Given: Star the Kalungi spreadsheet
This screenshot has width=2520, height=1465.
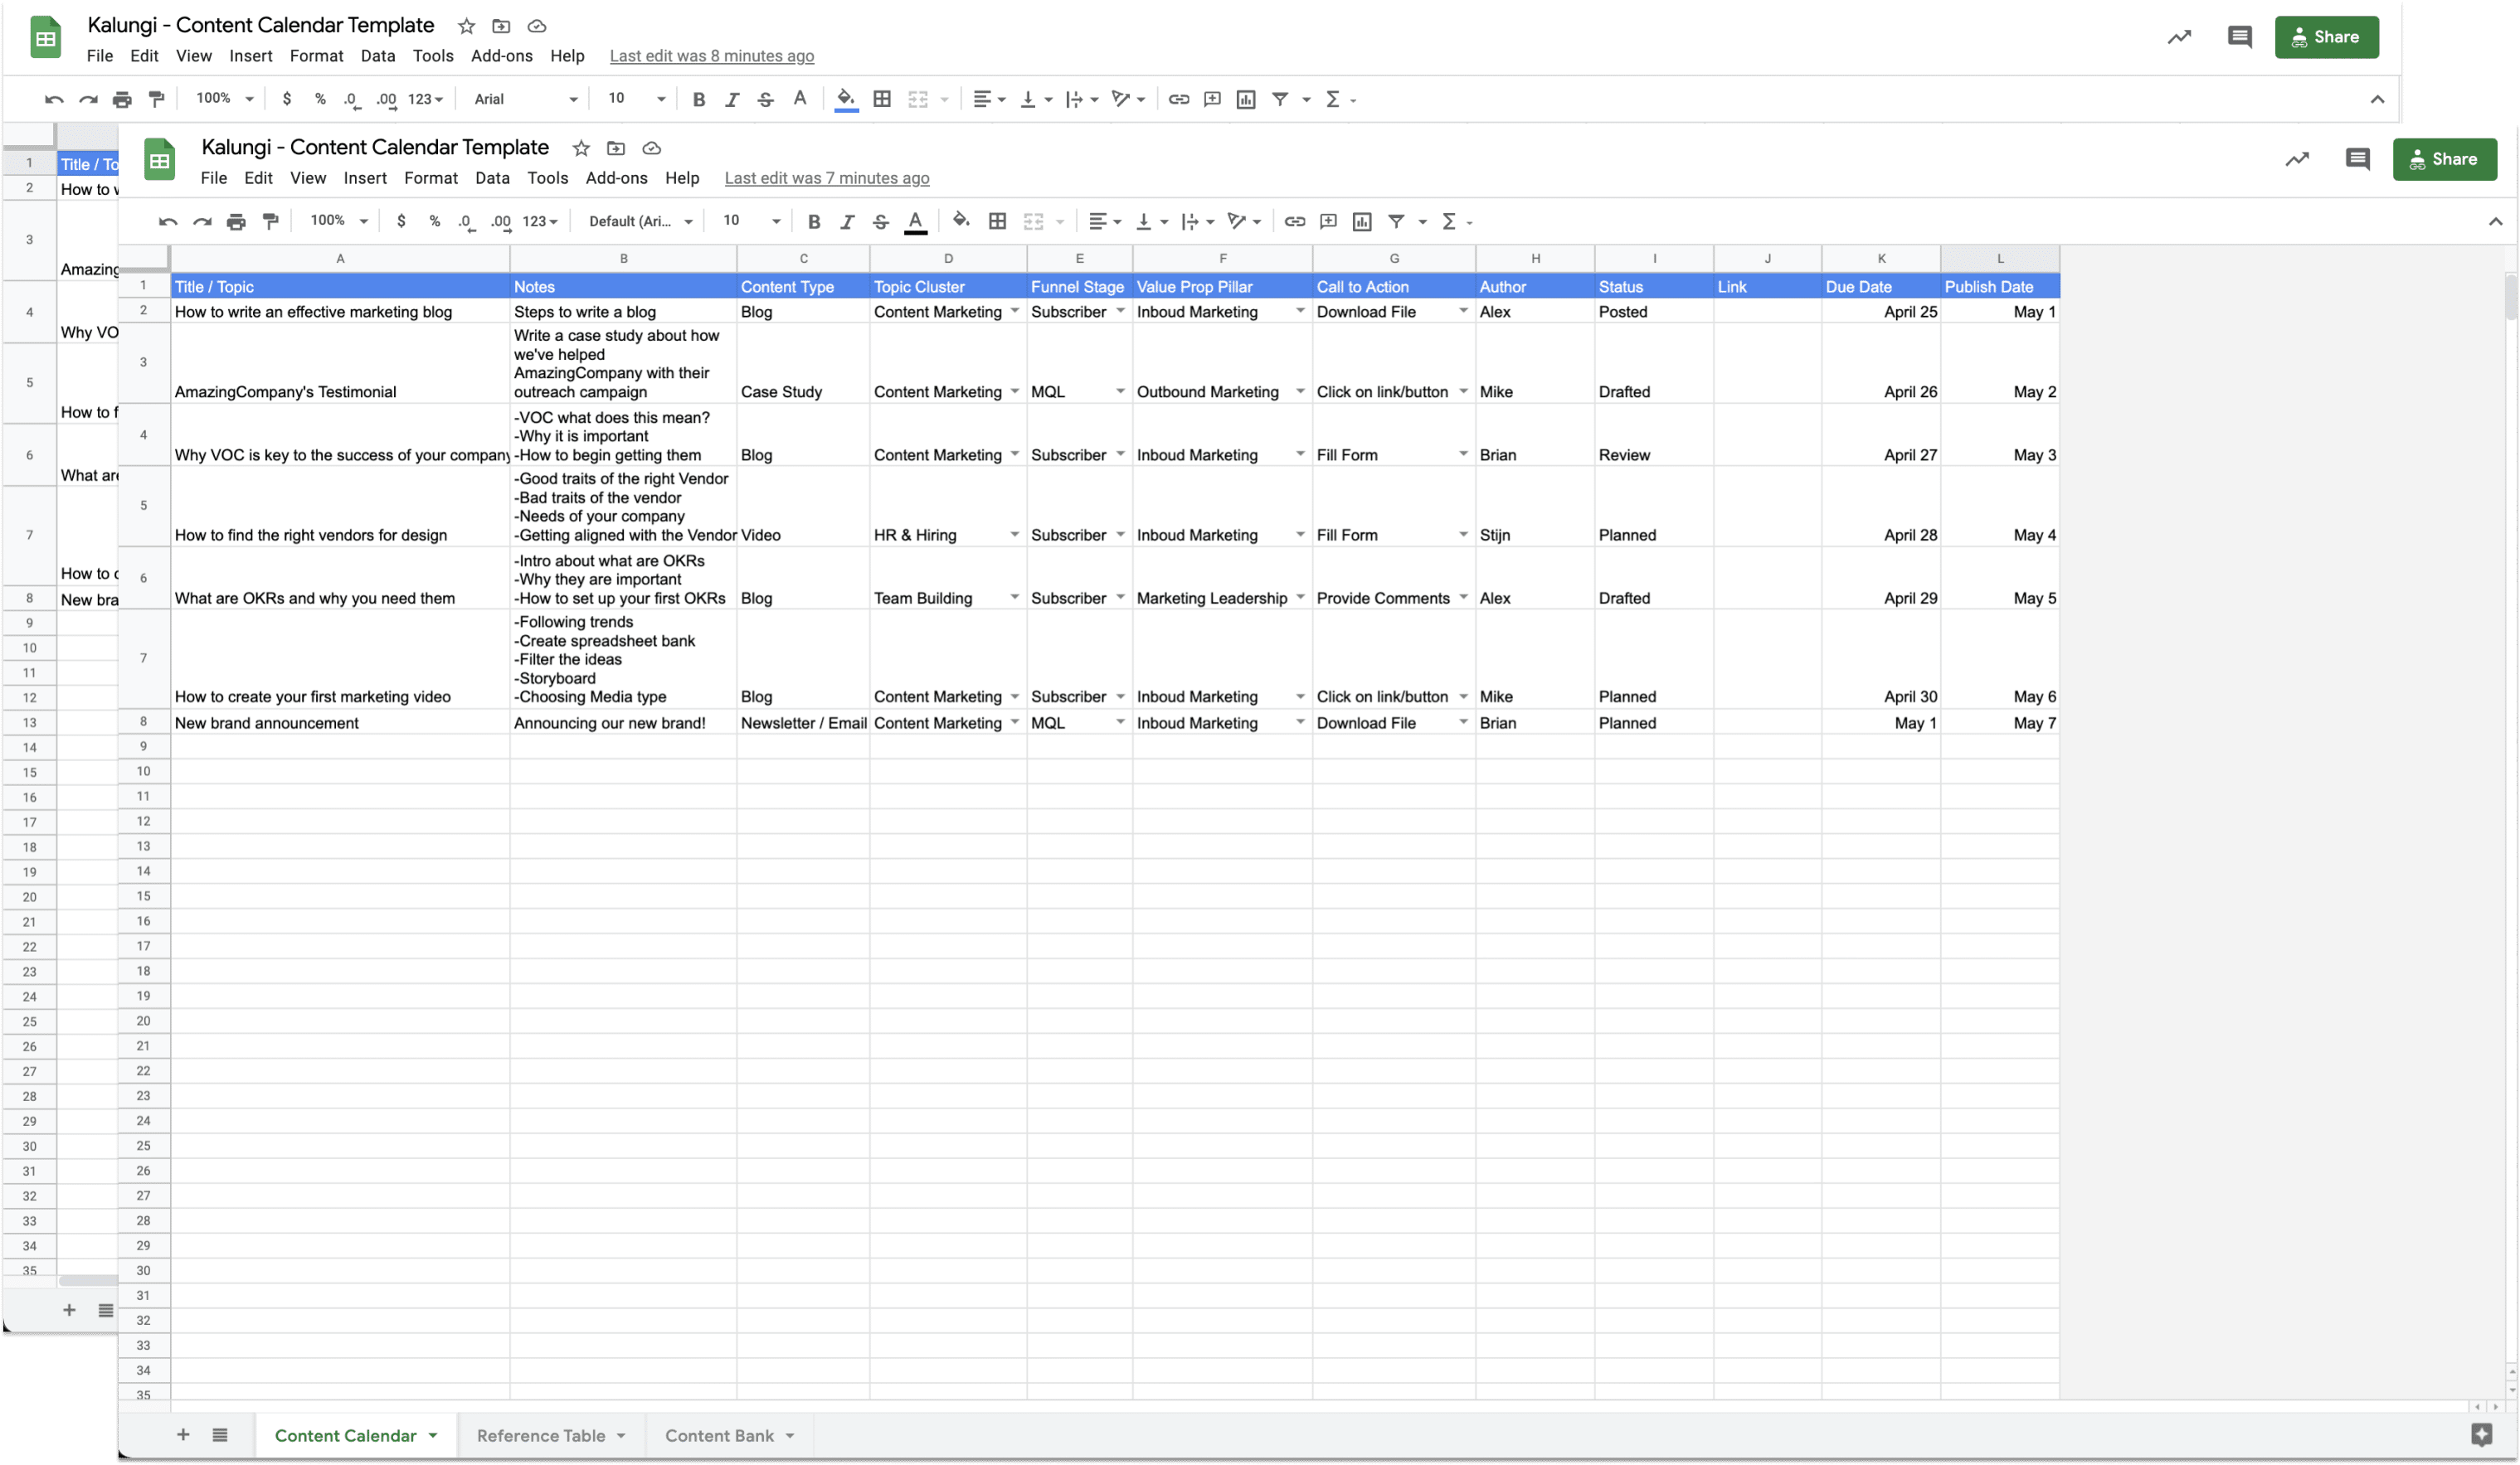Looking at the screenshot, I should 581,148.
